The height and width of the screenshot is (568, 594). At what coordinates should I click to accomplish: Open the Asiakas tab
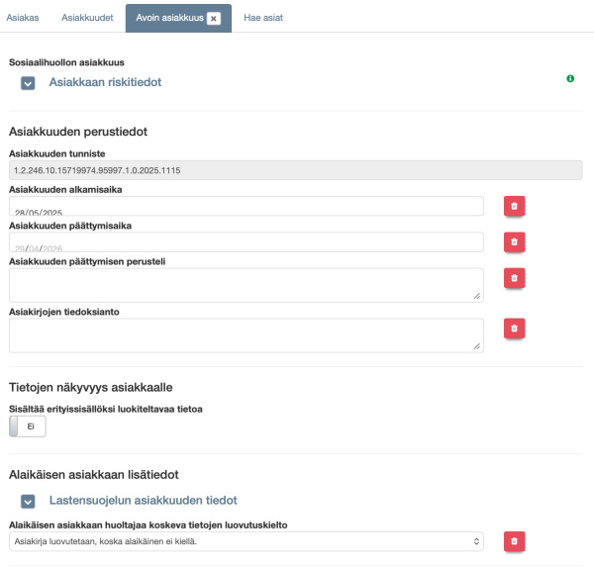point(23,18)
